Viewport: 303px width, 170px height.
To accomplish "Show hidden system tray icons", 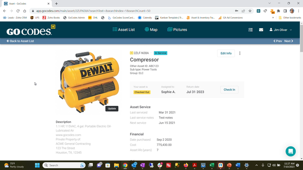I will (x=256, y=165).
